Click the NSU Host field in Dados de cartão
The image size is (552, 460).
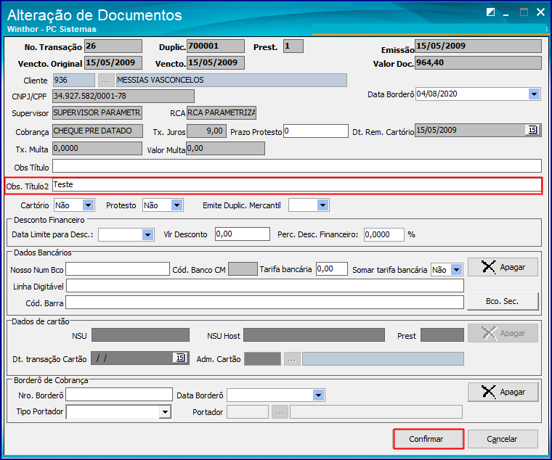[x=314, y=334]
